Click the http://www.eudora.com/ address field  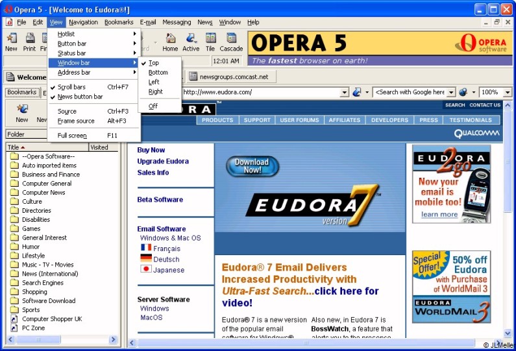pos(262,92)
